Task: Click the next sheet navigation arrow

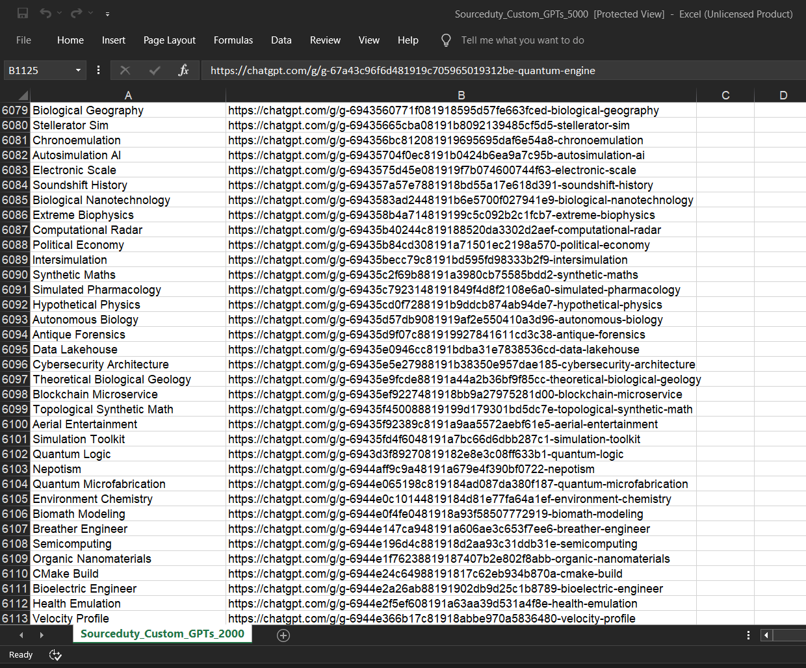Action: [42, 635]
